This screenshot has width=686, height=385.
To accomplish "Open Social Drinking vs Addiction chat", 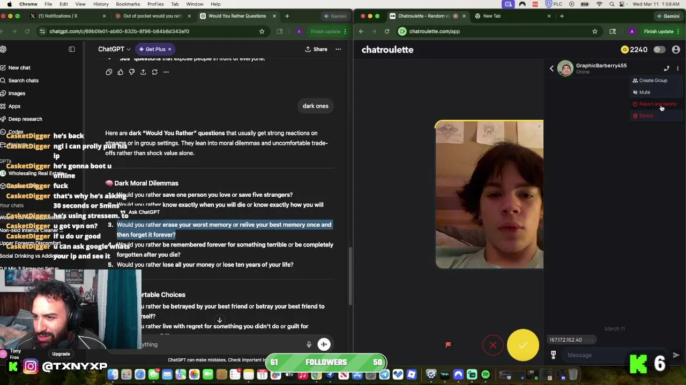I will 32,256.
